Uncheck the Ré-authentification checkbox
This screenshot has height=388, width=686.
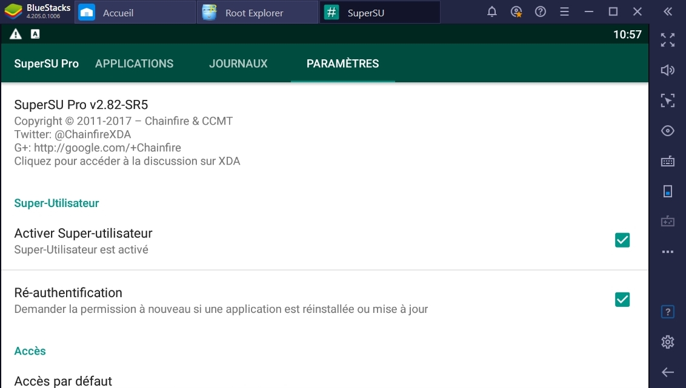[622, 299]
